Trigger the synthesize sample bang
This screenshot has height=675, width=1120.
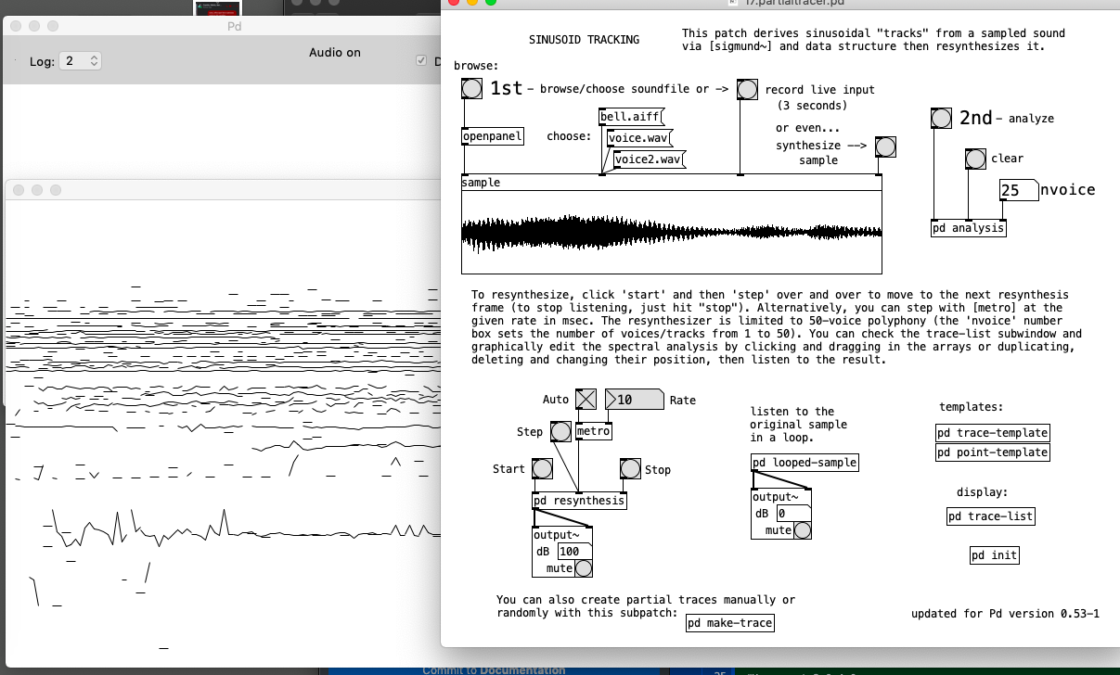[x=885, y=146]
